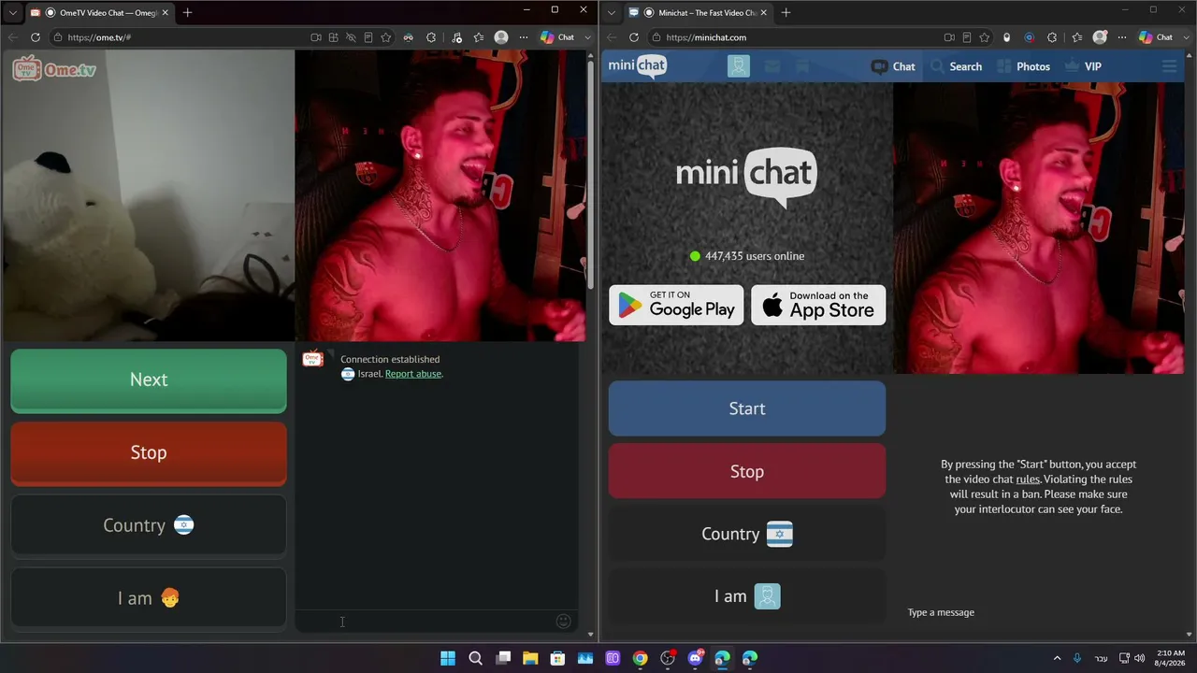Open the Chat tab in Minichat header

tap(893, 66)
